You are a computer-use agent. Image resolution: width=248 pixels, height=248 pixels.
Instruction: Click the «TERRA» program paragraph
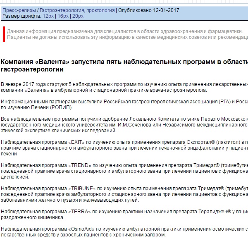124,215
